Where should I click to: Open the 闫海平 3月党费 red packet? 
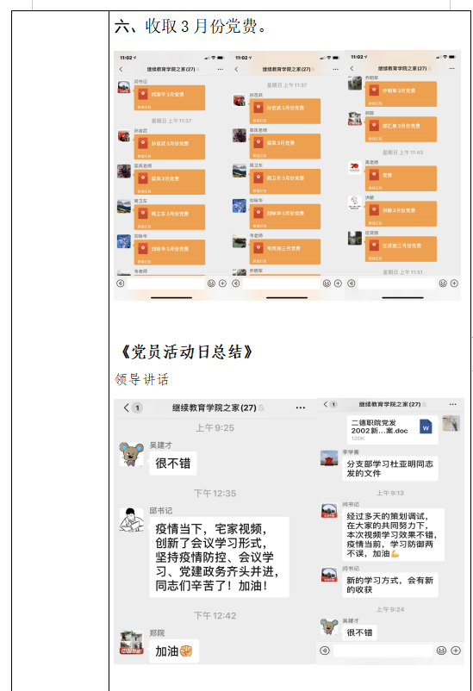click(x=170, y=98)
